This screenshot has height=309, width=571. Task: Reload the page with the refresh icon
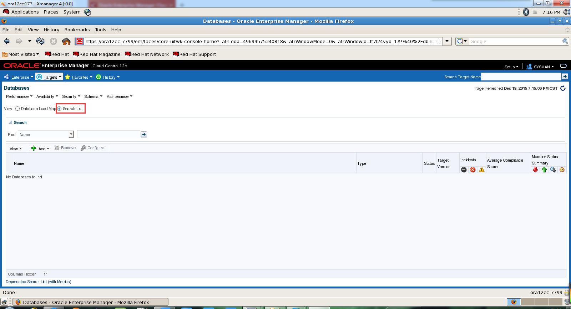40,41
